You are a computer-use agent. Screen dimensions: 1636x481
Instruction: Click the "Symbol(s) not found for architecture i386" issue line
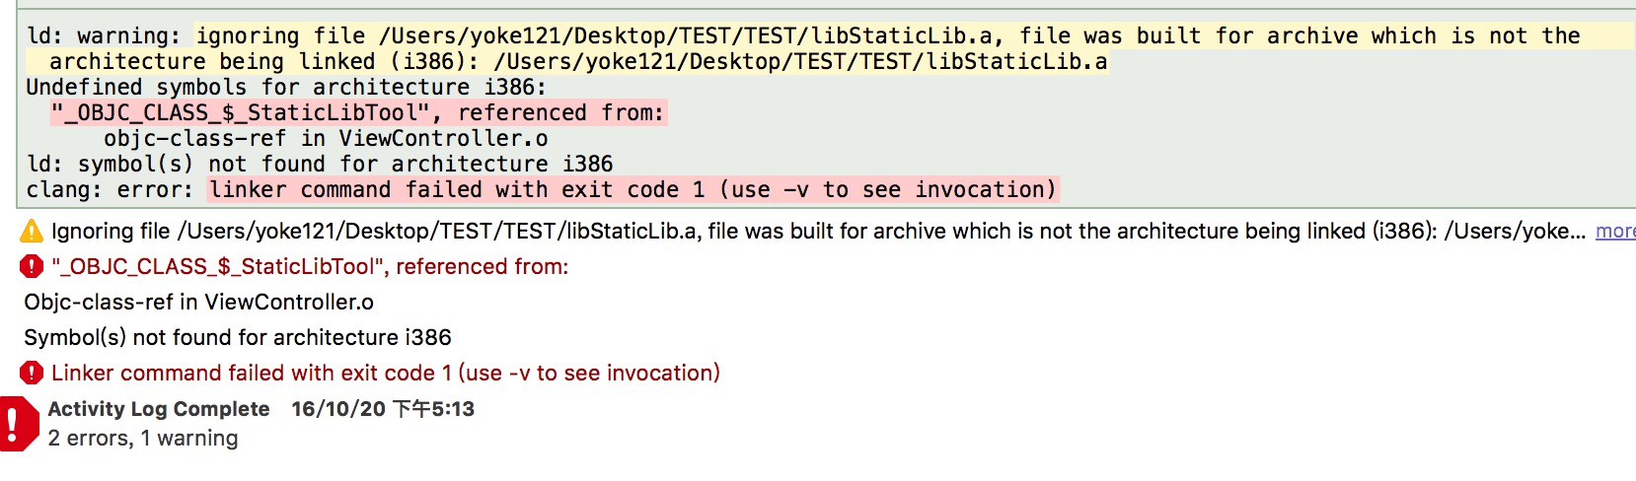(x=238, y=337)
